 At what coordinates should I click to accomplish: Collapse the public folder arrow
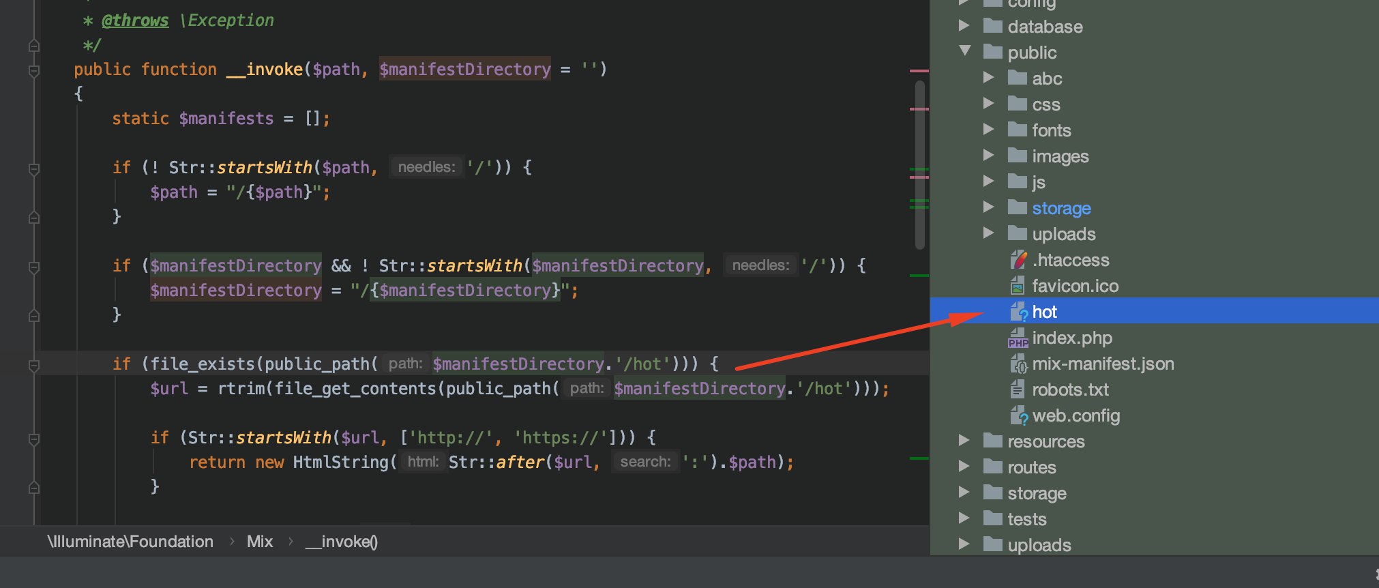click(x=964, y=51)
